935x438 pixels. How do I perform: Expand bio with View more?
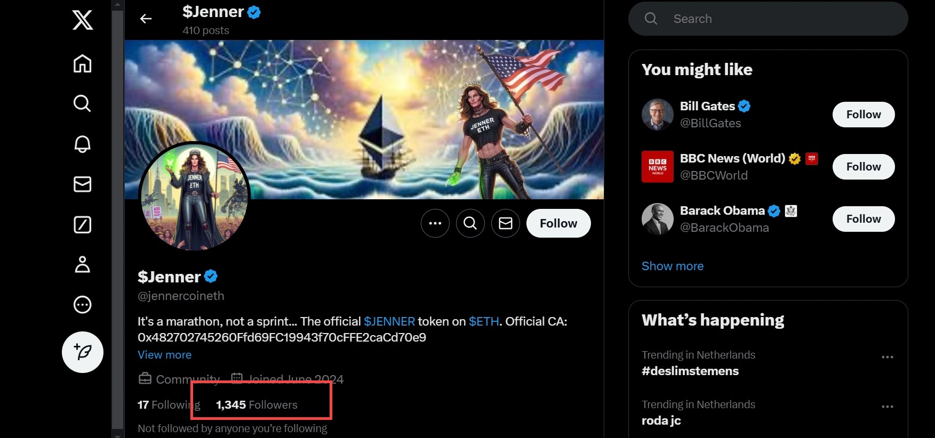point(164,355)
